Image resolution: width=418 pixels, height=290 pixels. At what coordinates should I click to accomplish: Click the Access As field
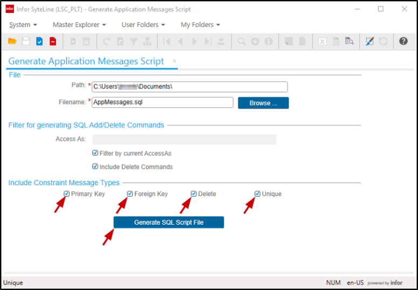pos(184,139)
